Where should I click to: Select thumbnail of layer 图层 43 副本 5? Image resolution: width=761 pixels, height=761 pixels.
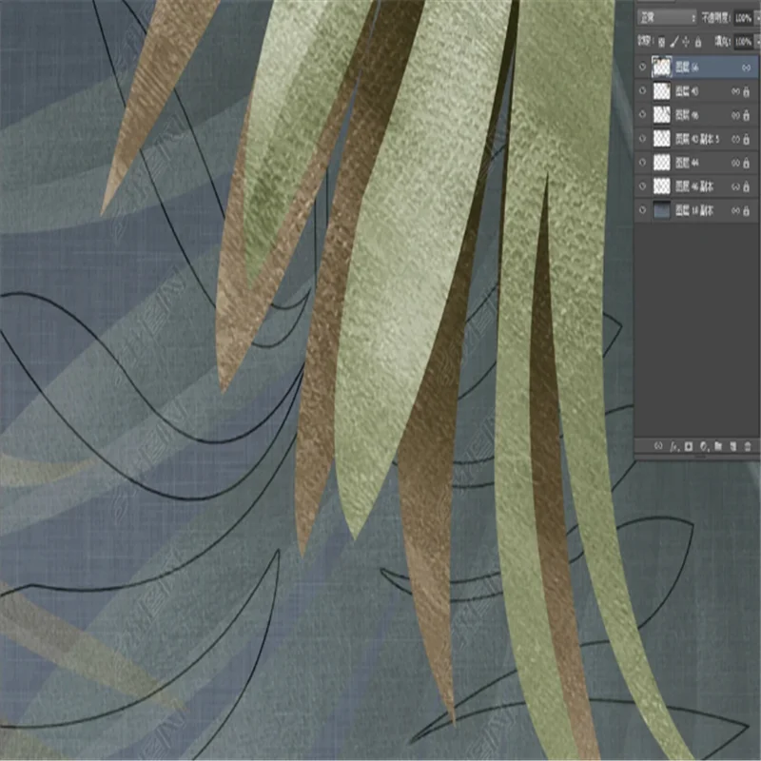click(x=661, y=138)
